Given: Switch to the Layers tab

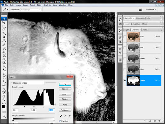Looking at the screenshot, I should (x=127, y=30).
